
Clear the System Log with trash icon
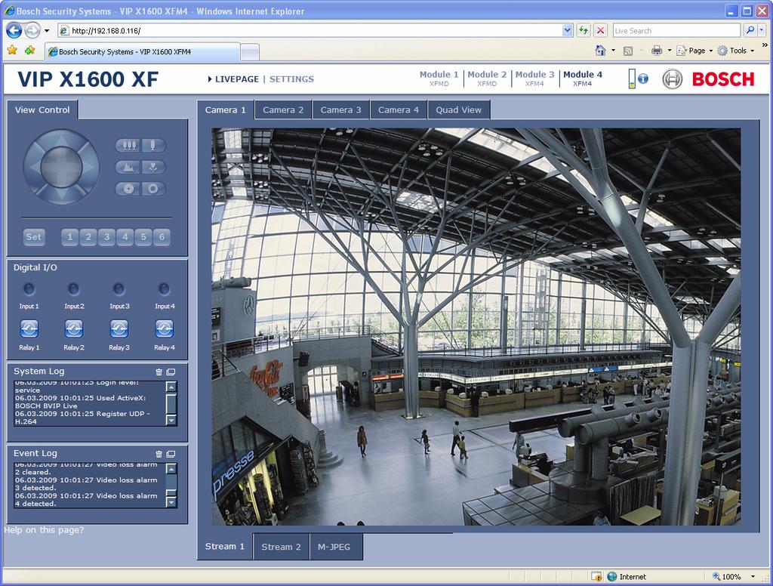click(x=159, y=372)
